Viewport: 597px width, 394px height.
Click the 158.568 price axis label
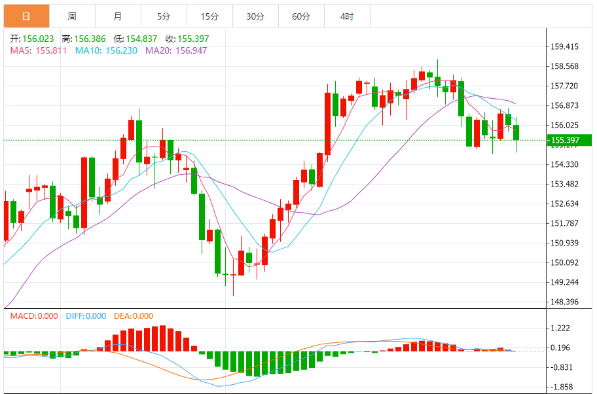pyautogui.click(x=565, y=66)
